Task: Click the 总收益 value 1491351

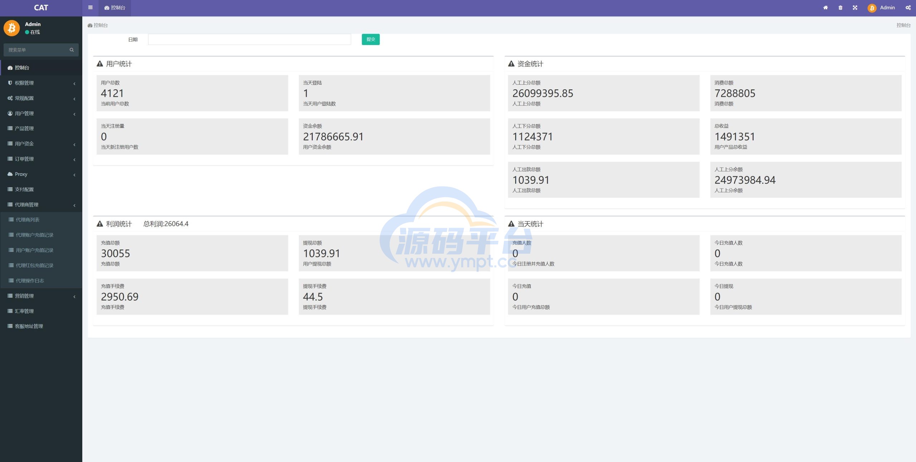Action: 735,137
